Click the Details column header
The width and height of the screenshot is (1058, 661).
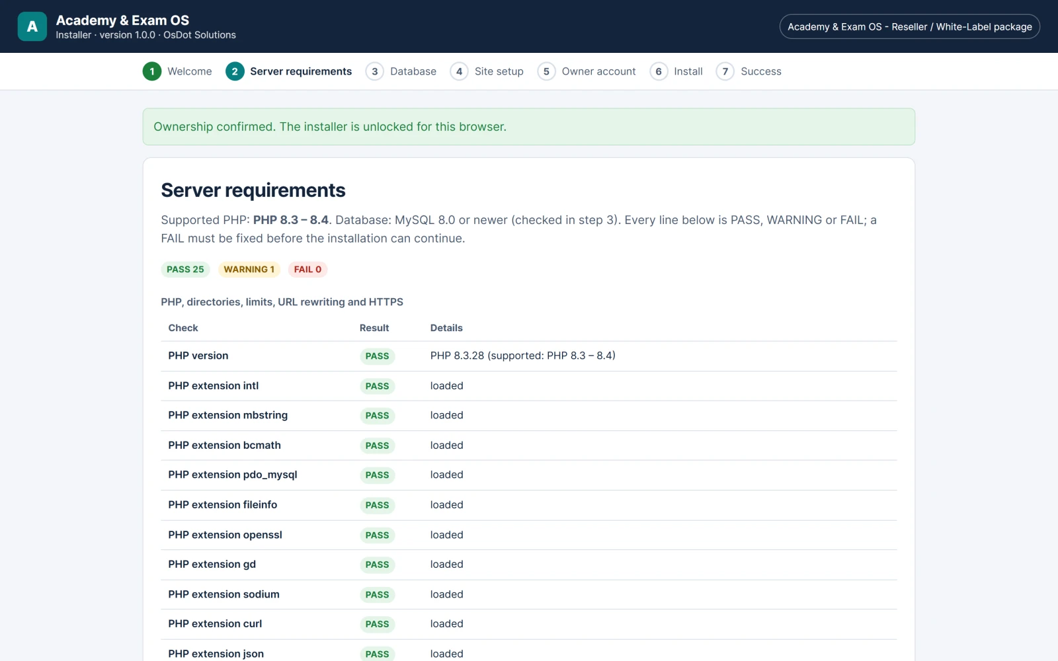[446, 328]
